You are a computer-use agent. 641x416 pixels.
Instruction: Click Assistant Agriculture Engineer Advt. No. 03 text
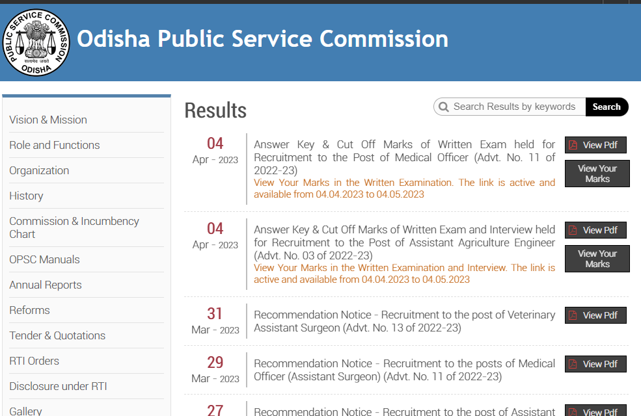click(404, 242)
